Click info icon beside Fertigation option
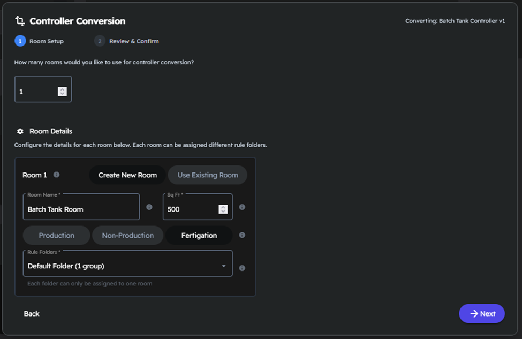This screenshot has width=522, height=339. (x=242, y=235)
